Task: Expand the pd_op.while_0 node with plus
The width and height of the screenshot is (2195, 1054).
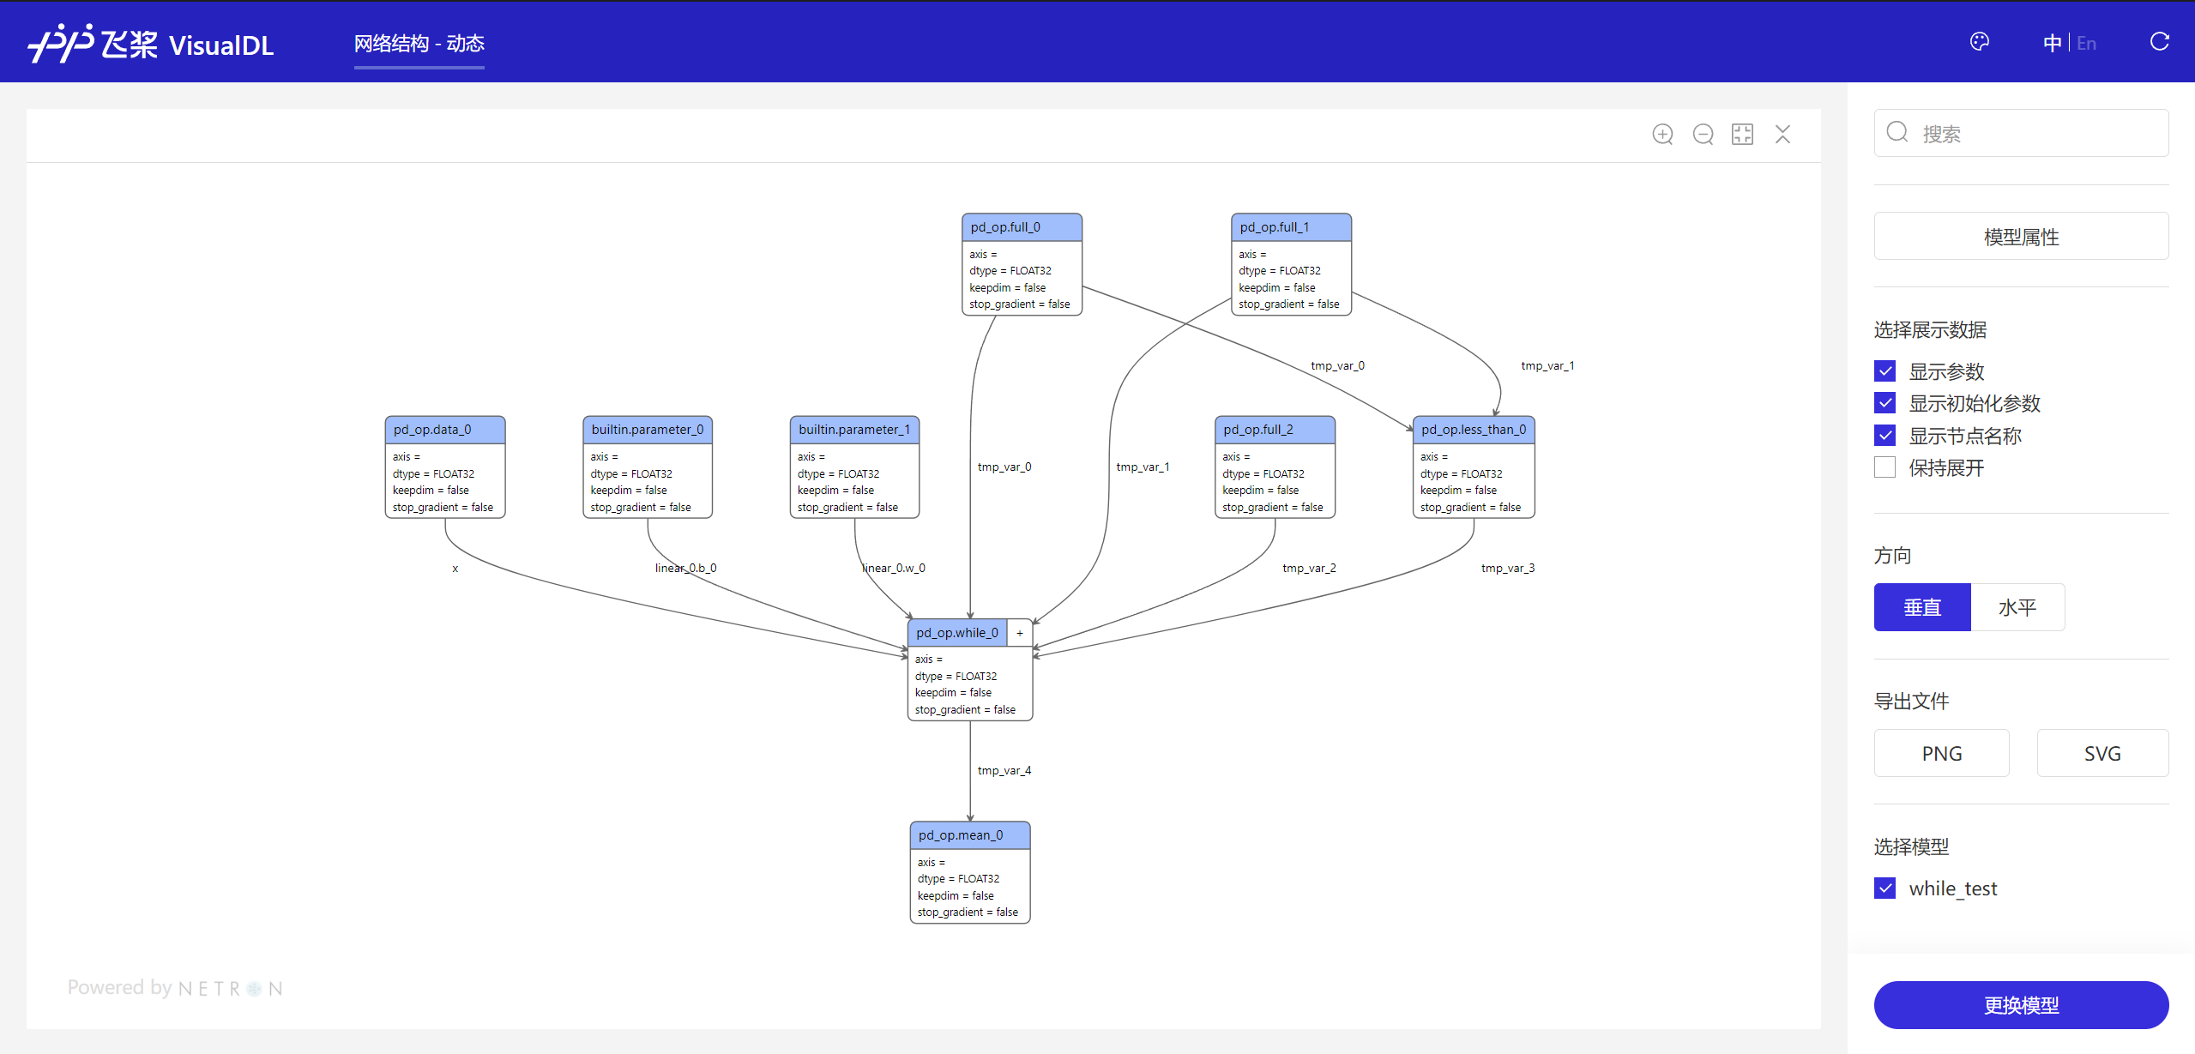Action: 1019,633
